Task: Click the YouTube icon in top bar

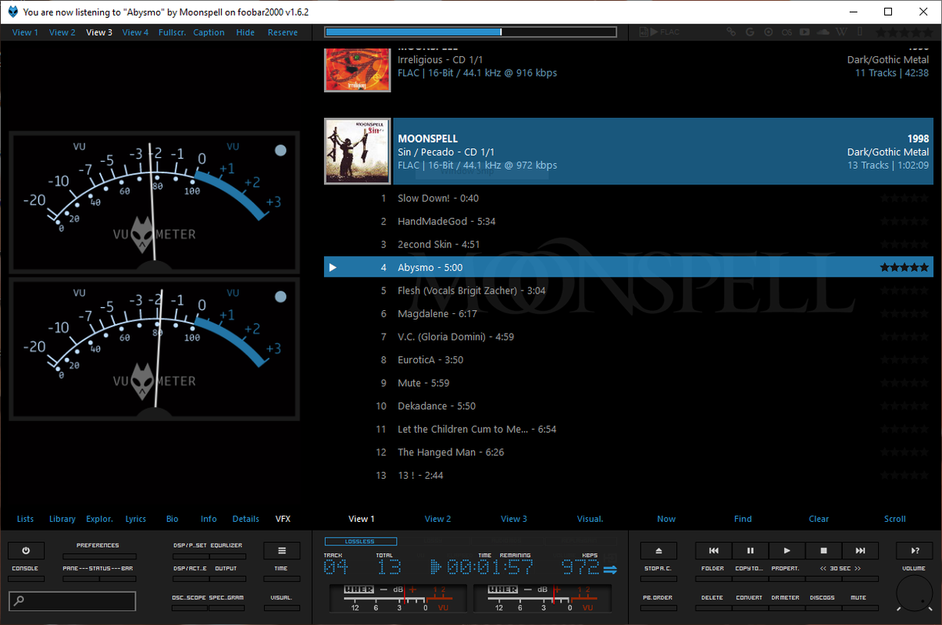Action: pos(805,32)
